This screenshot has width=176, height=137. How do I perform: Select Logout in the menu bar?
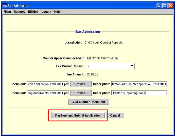46,12
